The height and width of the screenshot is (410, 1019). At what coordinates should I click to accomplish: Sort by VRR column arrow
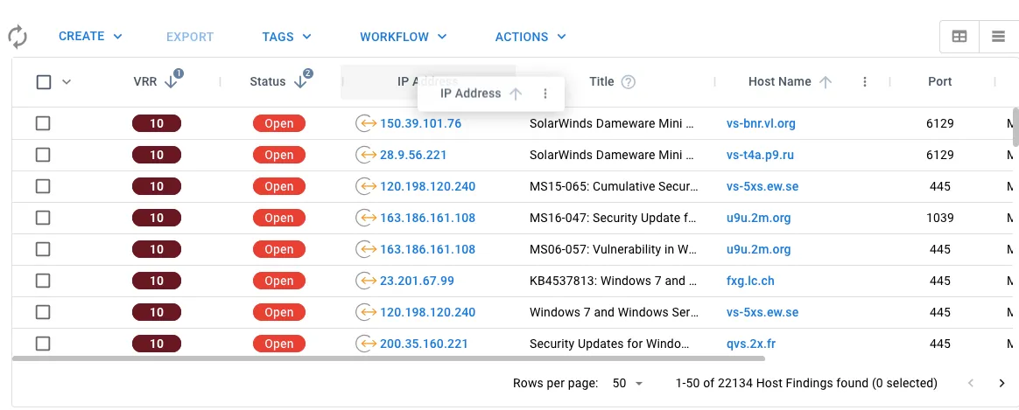click(171, 82)
